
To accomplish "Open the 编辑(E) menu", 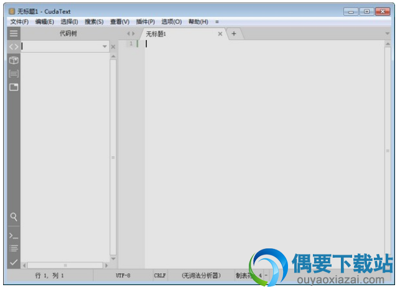I will [x=45, y=22].
